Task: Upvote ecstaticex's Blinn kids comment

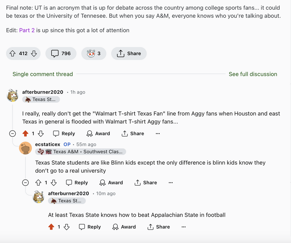Action: pos(38,183)
